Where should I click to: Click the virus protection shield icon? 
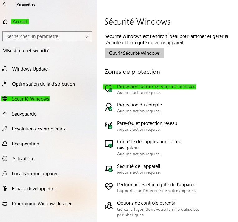(108, 89)
